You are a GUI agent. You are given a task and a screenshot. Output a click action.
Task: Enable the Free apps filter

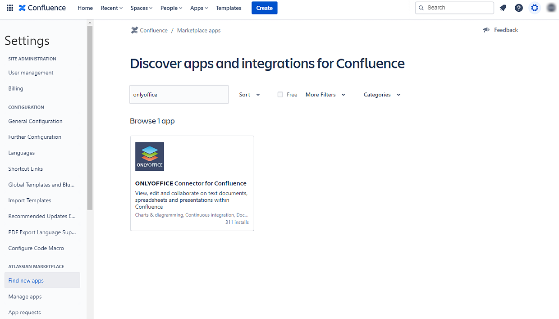pos(280,95)
